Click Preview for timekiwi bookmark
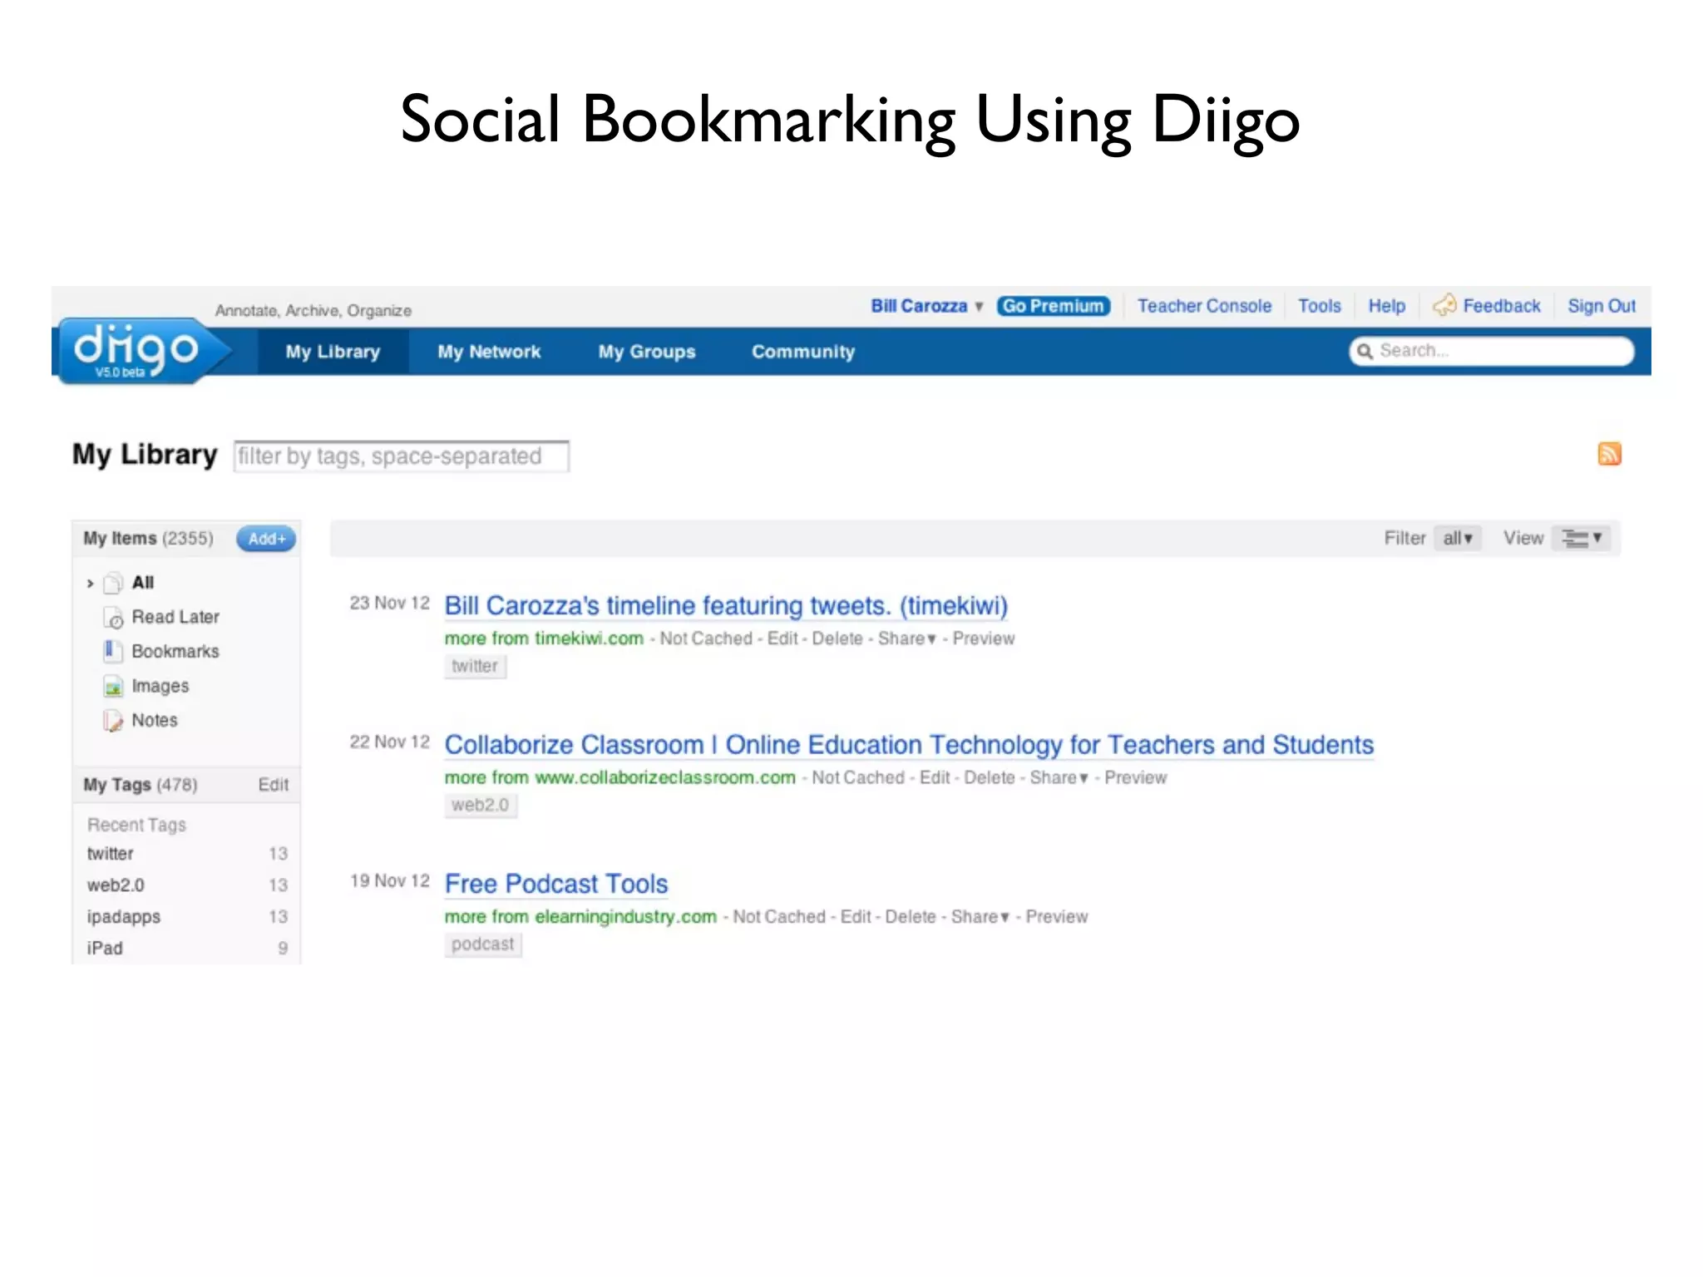Screen dimensions: 1703x1277 tap(984, 638)
